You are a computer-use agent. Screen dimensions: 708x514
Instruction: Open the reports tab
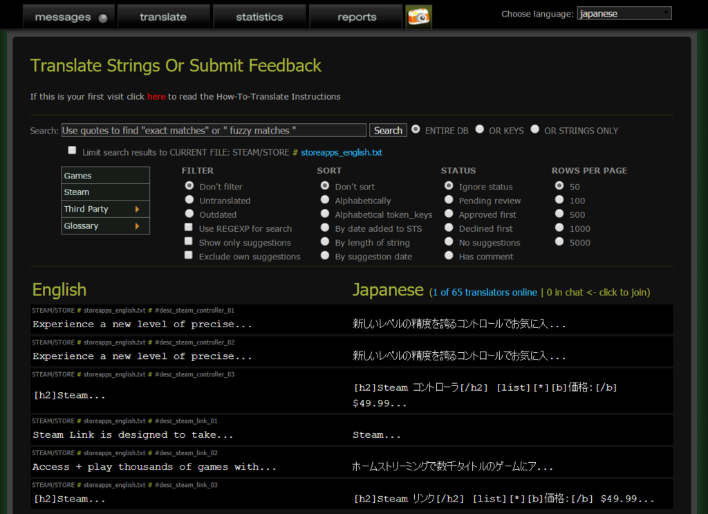(x=356, y=17)
